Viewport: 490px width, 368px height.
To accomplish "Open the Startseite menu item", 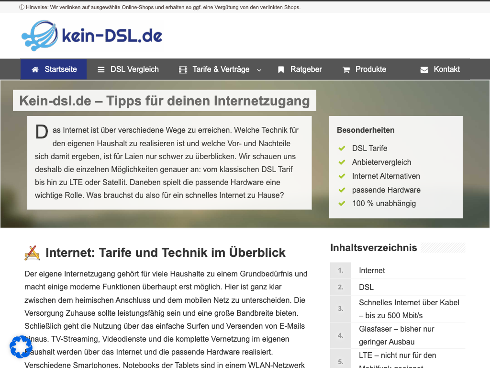I will 61,69.
